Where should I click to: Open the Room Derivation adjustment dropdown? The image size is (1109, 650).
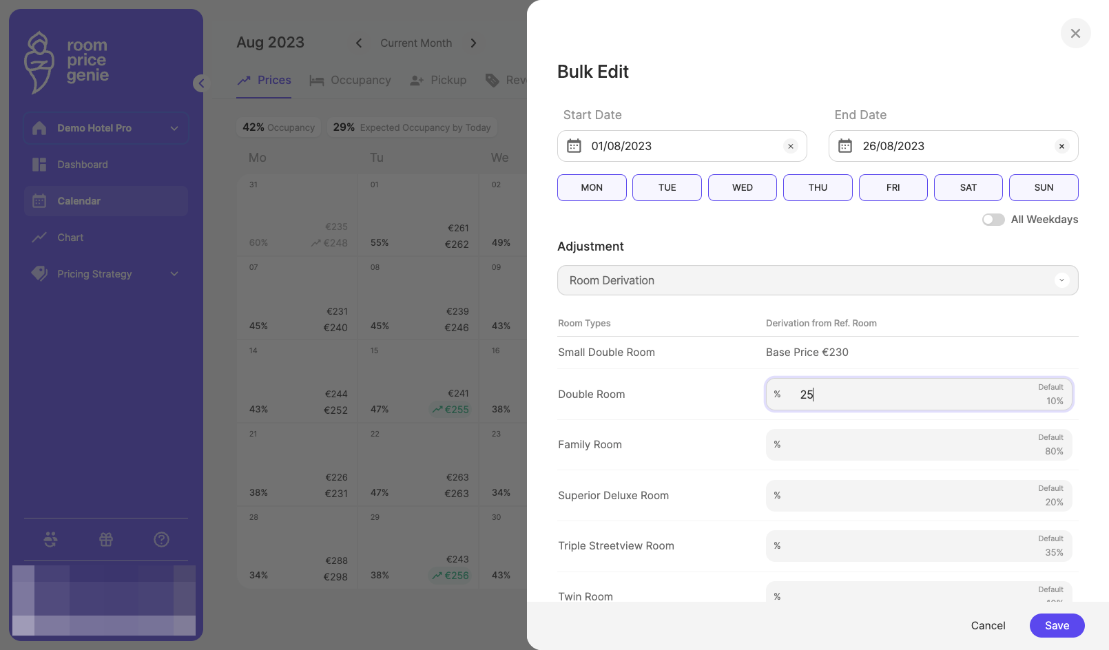818,280
